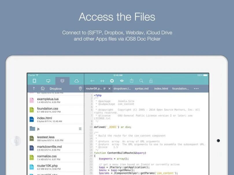This screenshot has height=175, width=234.
Task: Click the $menu = $app->getMenu(); line
Action: click(x=117, y=170)
